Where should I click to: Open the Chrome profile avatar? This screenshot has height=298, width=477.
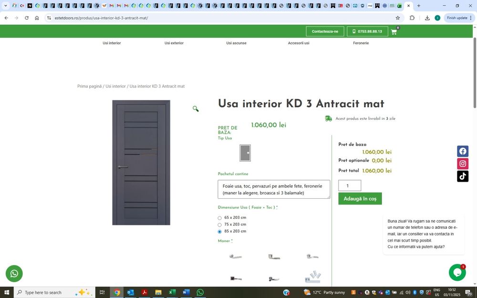point(437,18)
